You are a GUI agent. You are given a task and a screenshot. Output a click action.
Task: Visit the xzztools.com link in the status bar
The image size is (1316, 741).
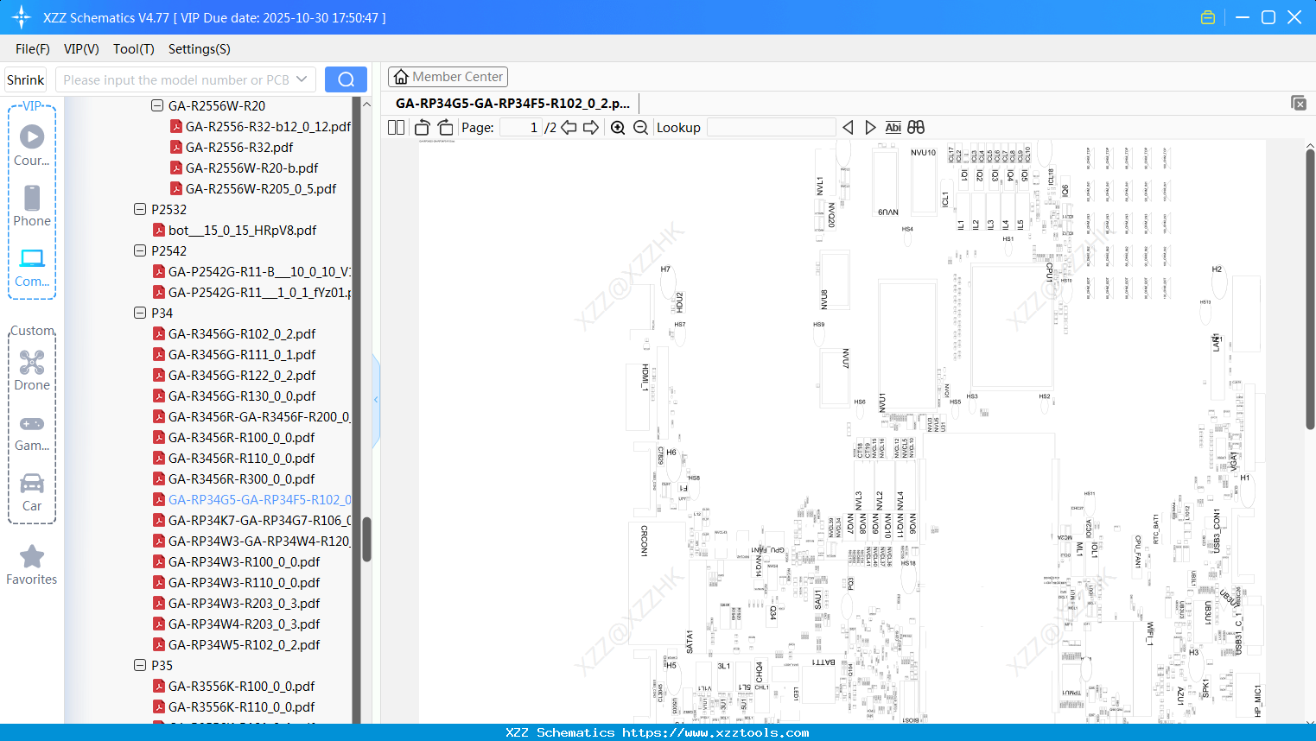(x=716, y=732)
